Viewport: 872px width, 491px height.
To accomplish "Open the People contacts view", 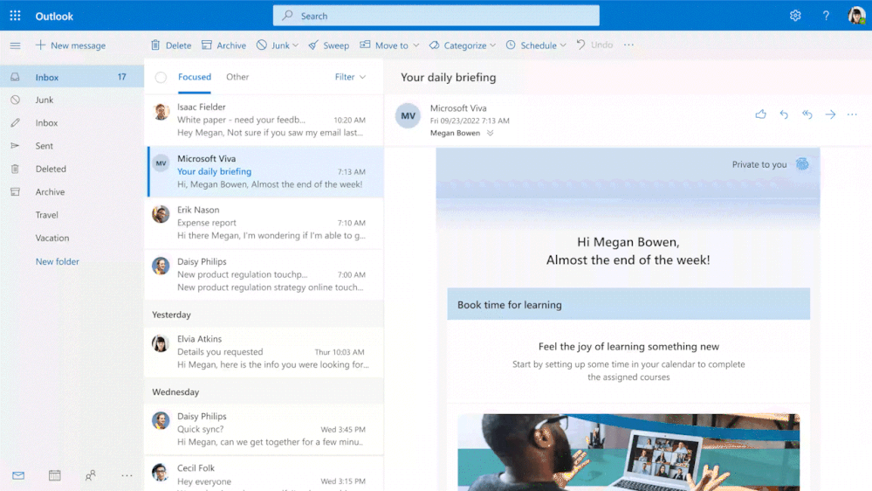I will (91, 475).
